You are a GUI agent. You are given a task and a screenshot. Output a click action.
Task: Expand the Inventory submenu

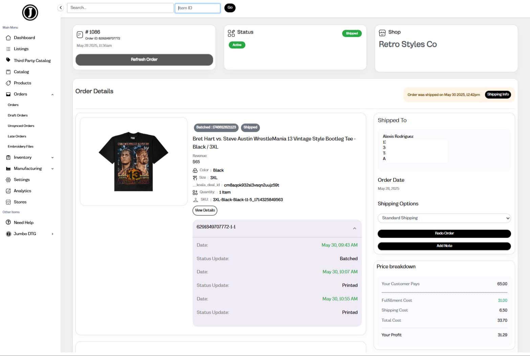[x=52, y=158]
